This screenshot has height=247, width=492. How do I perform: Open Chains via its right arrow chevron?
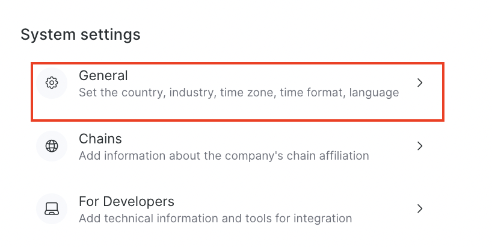420,146
